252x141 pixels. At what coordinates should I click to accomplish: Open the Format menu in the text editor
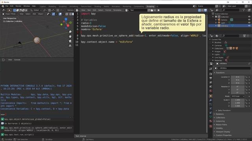(x=108, y=10)
